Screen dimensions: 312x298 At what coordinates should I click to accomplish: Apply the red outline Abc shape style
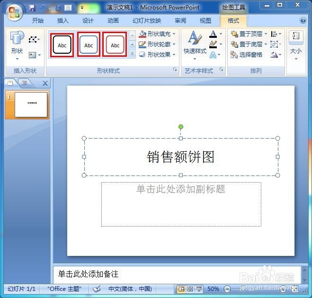tap(115, 44)
